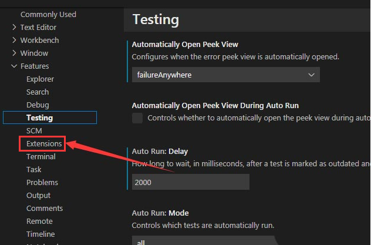Image resolution: width=371 pixels, height=245 pixels.
Task: Click the Automatically Open Peek View setting title
Action: [185, 45]
